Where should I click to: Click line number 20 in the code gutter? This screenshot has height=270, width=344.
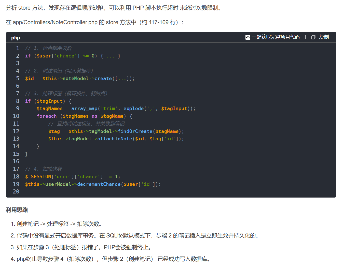pos(16,192)
